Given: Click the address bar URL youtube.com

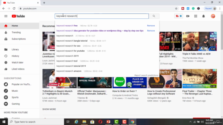Looking at the screenshot, I should [x=30, y=8].
